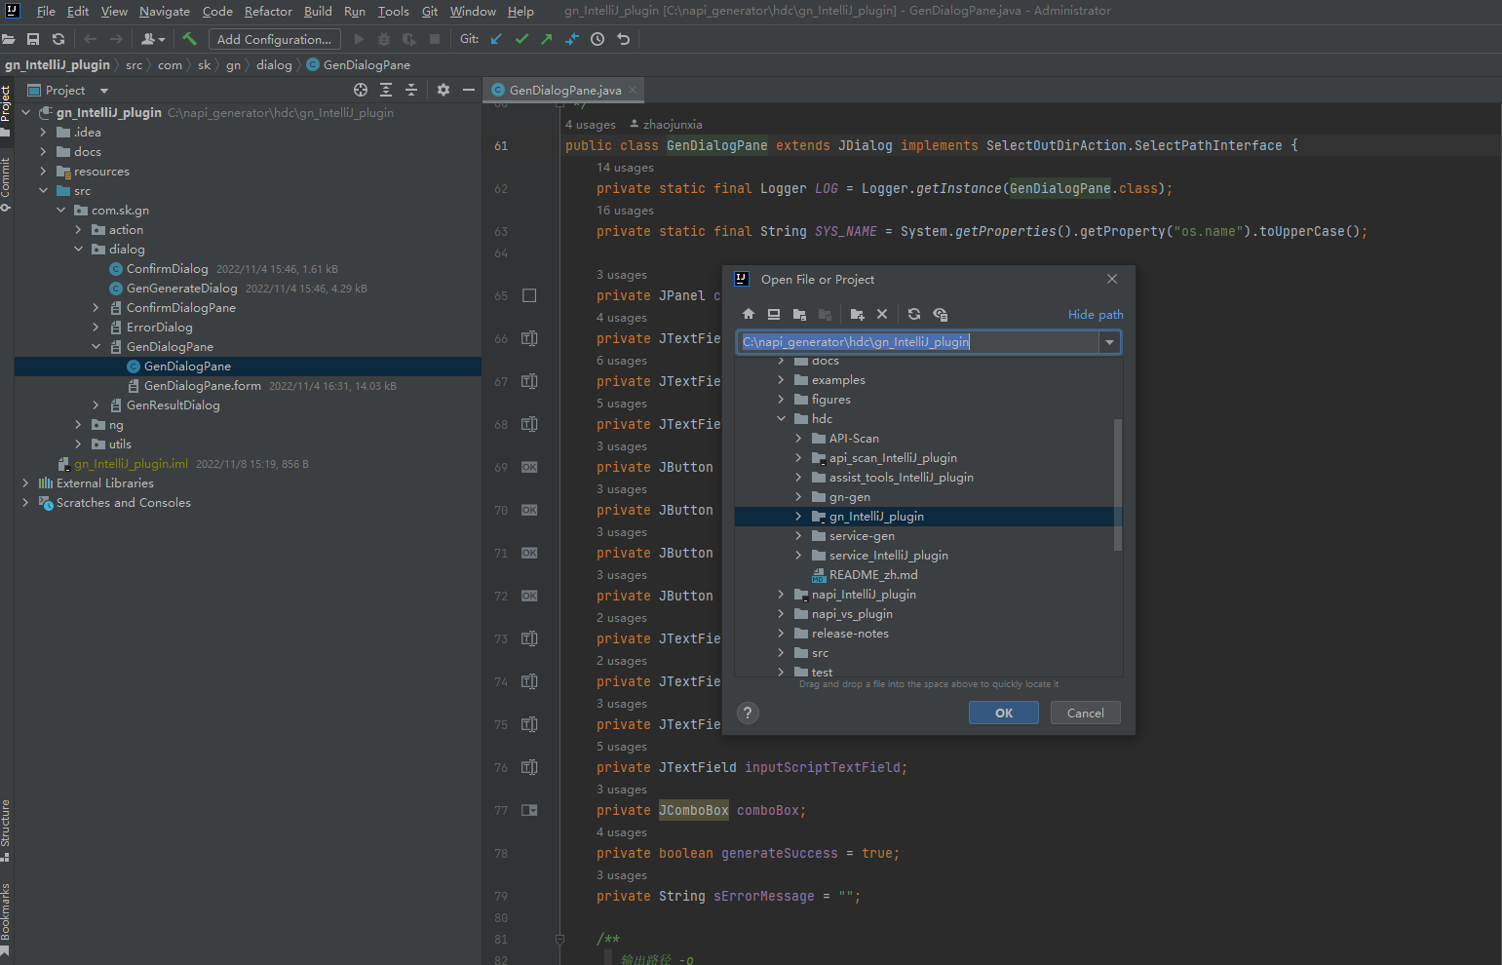This screenshot has width=1502, height=965.
Task: Click the Add Configuration button
Action: [275, 39]
